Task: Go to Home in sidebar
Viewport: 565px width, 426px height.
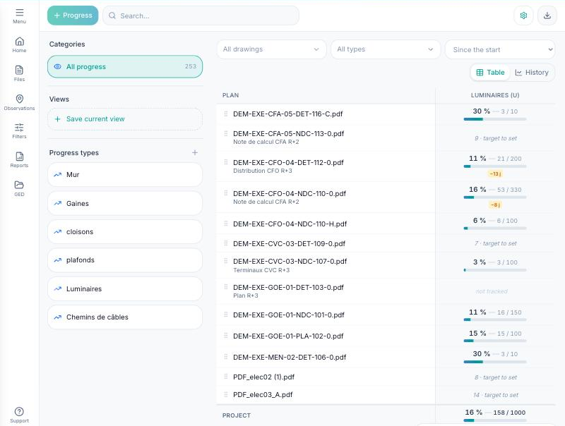Action: 20,42
